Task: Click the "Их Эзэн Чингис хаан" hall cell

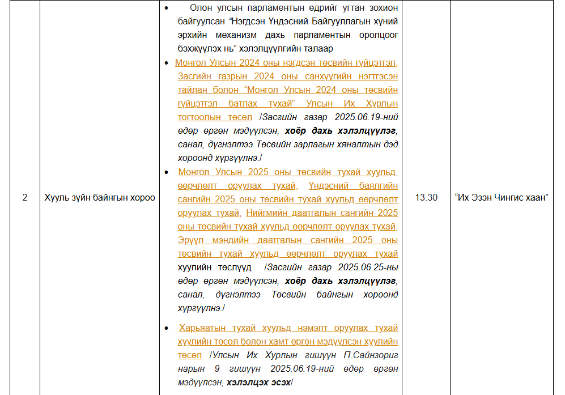Action: coord(502,198)
